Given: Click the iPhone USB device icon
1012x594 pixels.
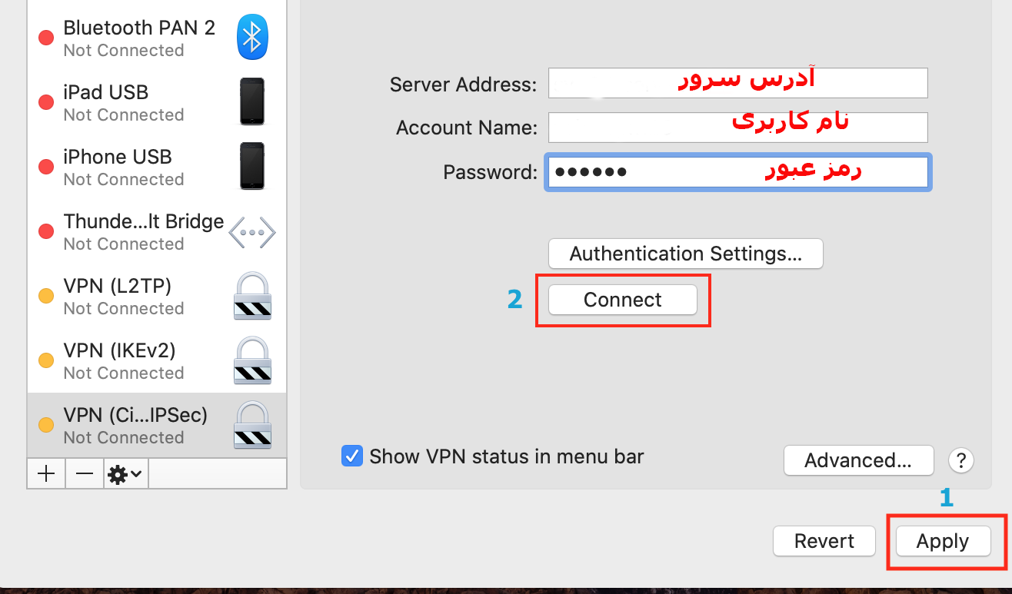Looking at the screenshot, I should (x=251, y=166).
